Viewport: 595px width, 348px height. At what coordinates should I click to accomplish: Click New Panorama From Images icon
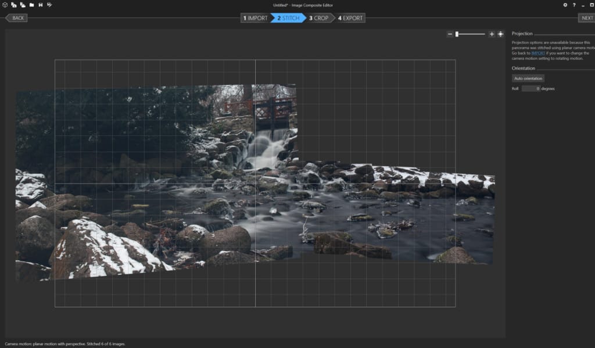(x=13, y=5)
